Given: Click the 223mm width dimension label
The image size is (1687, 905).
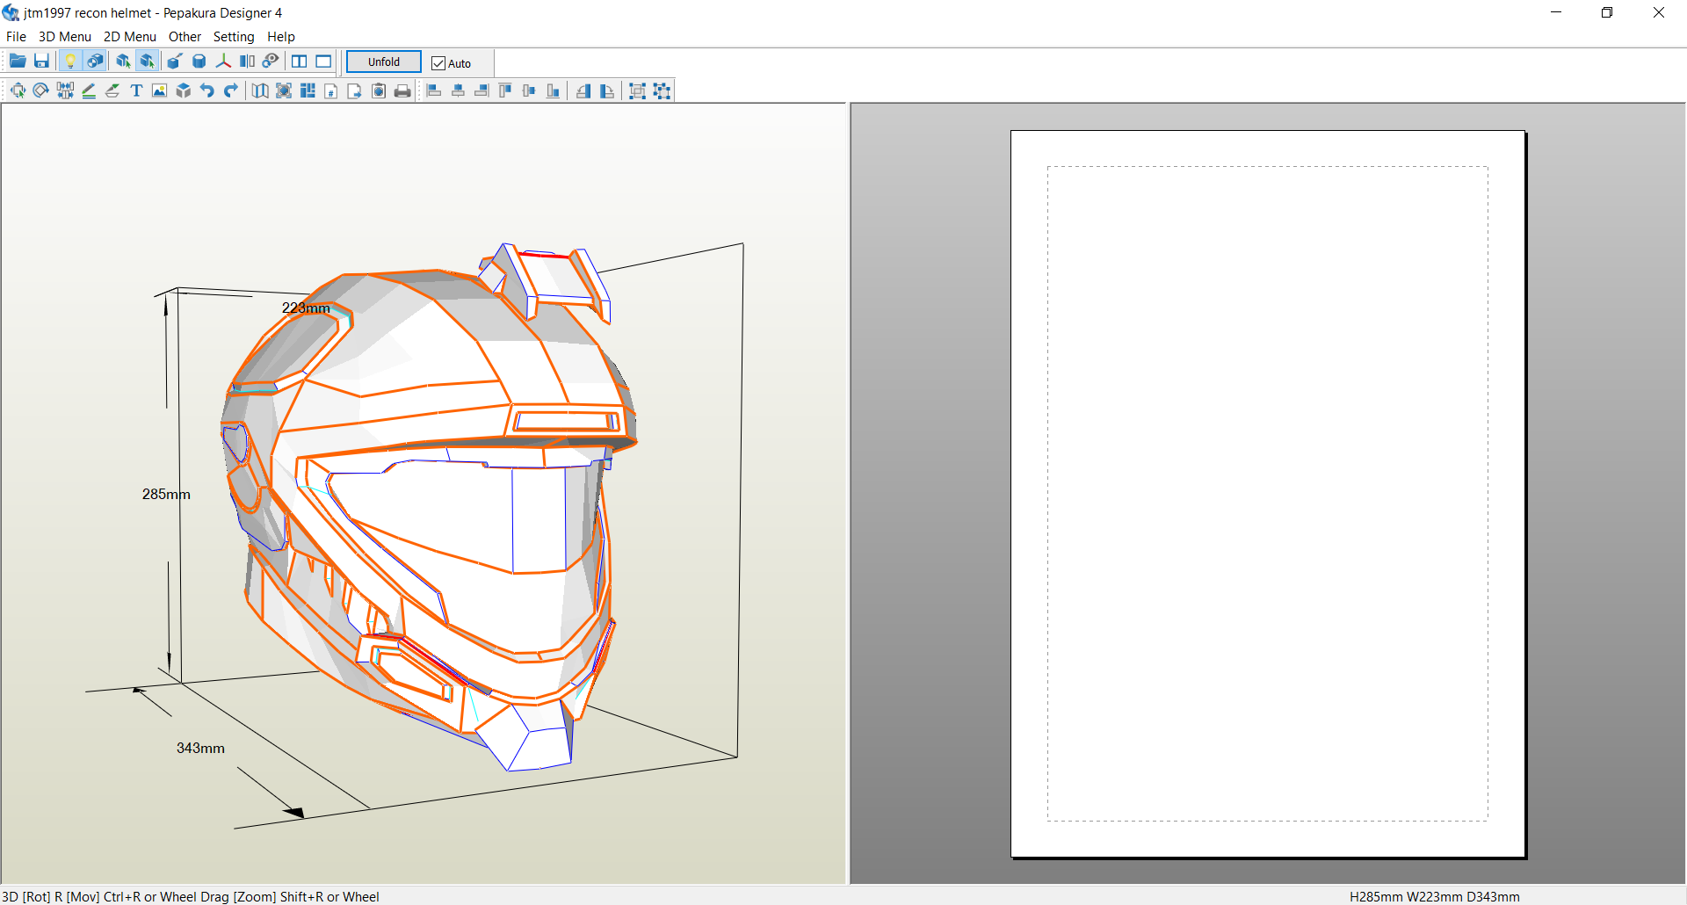Looking at the screenshot, I should tap(306, 308).
